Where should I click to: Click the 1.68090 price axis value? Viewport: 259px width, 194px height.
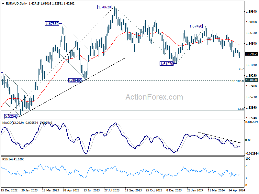251,22
